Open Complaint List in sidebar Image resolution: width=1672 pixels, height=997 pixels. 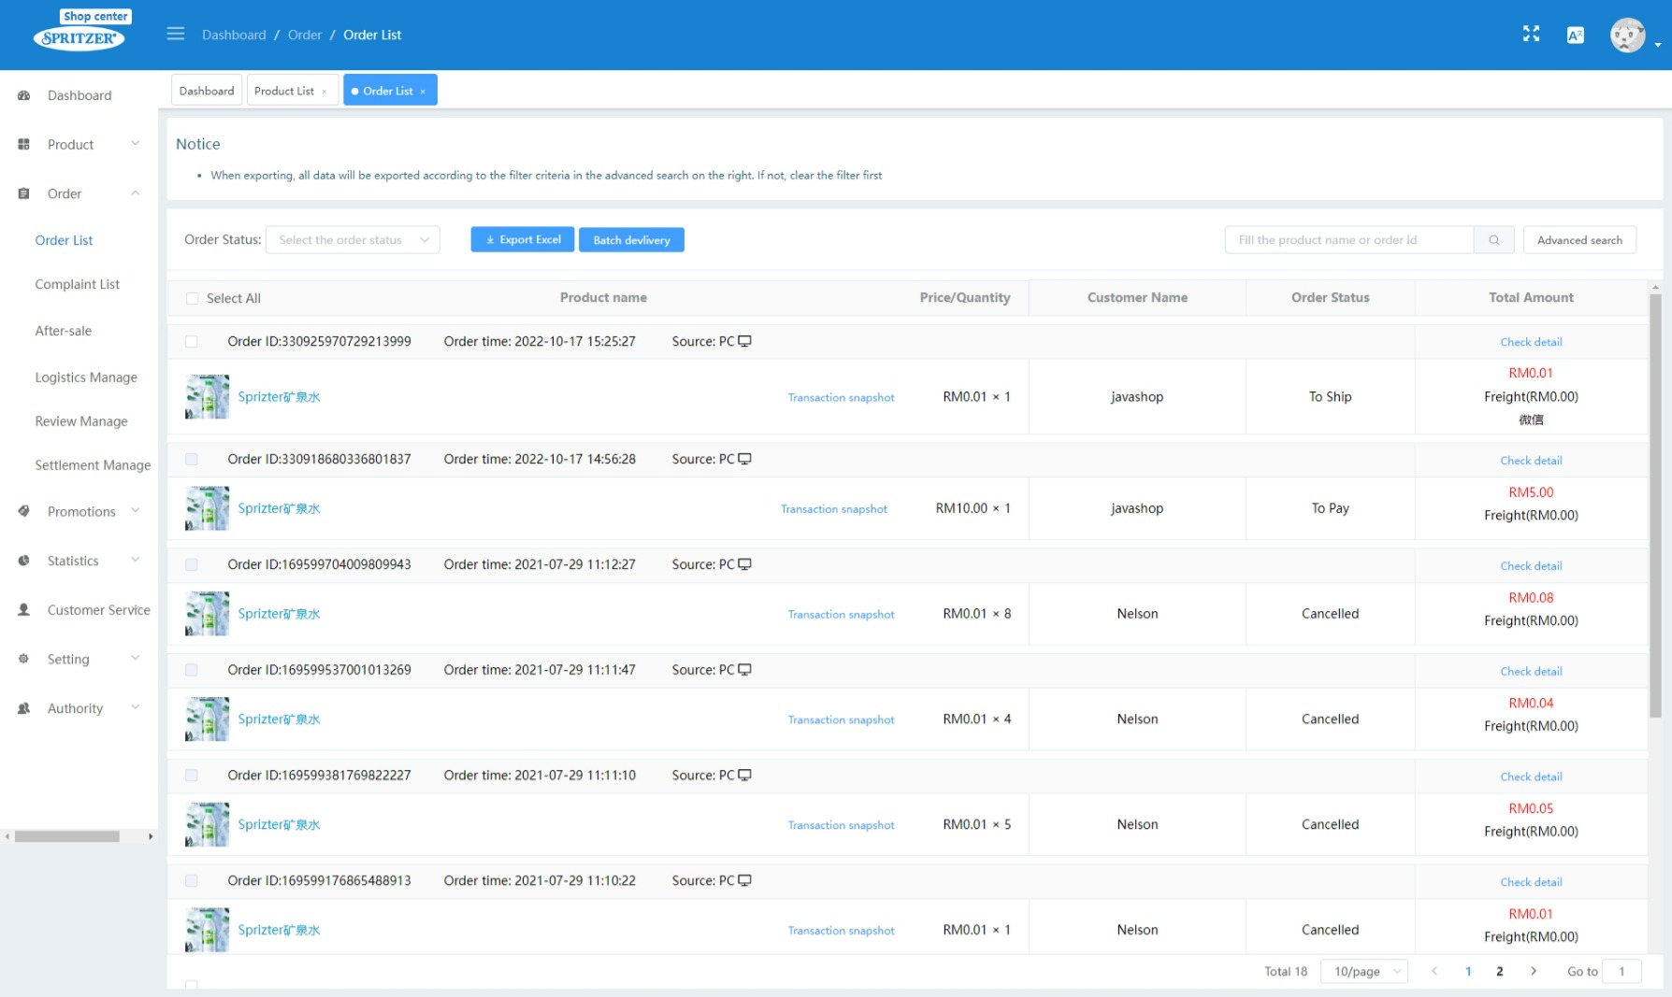tap(78, 284)
